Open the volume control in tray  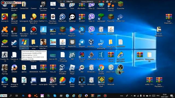click(x=150, y=96)
